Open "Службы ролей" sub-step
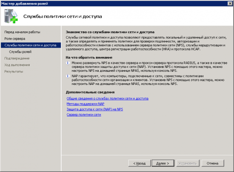234x172 pixels. 20,52
